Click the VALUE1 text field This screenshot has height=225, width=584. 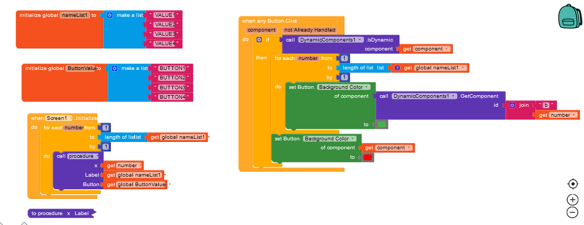pyautogui.click(x=164, y=15)
